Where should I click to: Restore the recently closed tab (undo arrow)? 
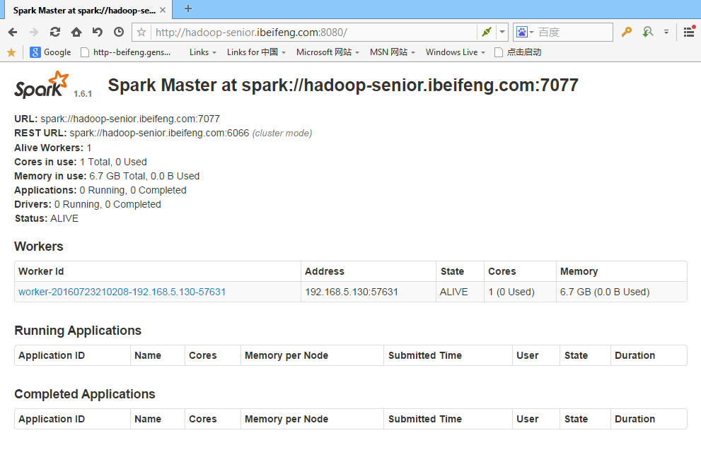(x=98, y=32)
